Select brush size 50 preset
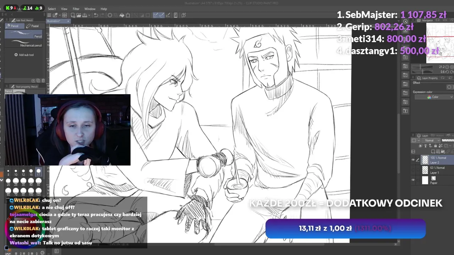454x255 pixels. point(39,182)
